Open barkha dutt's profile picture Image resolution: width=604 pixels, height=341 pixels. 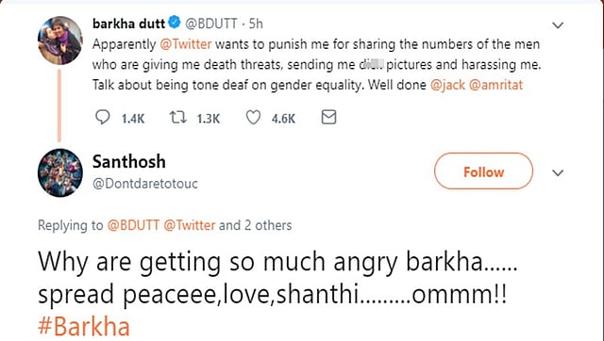click(x=60, y=41)
